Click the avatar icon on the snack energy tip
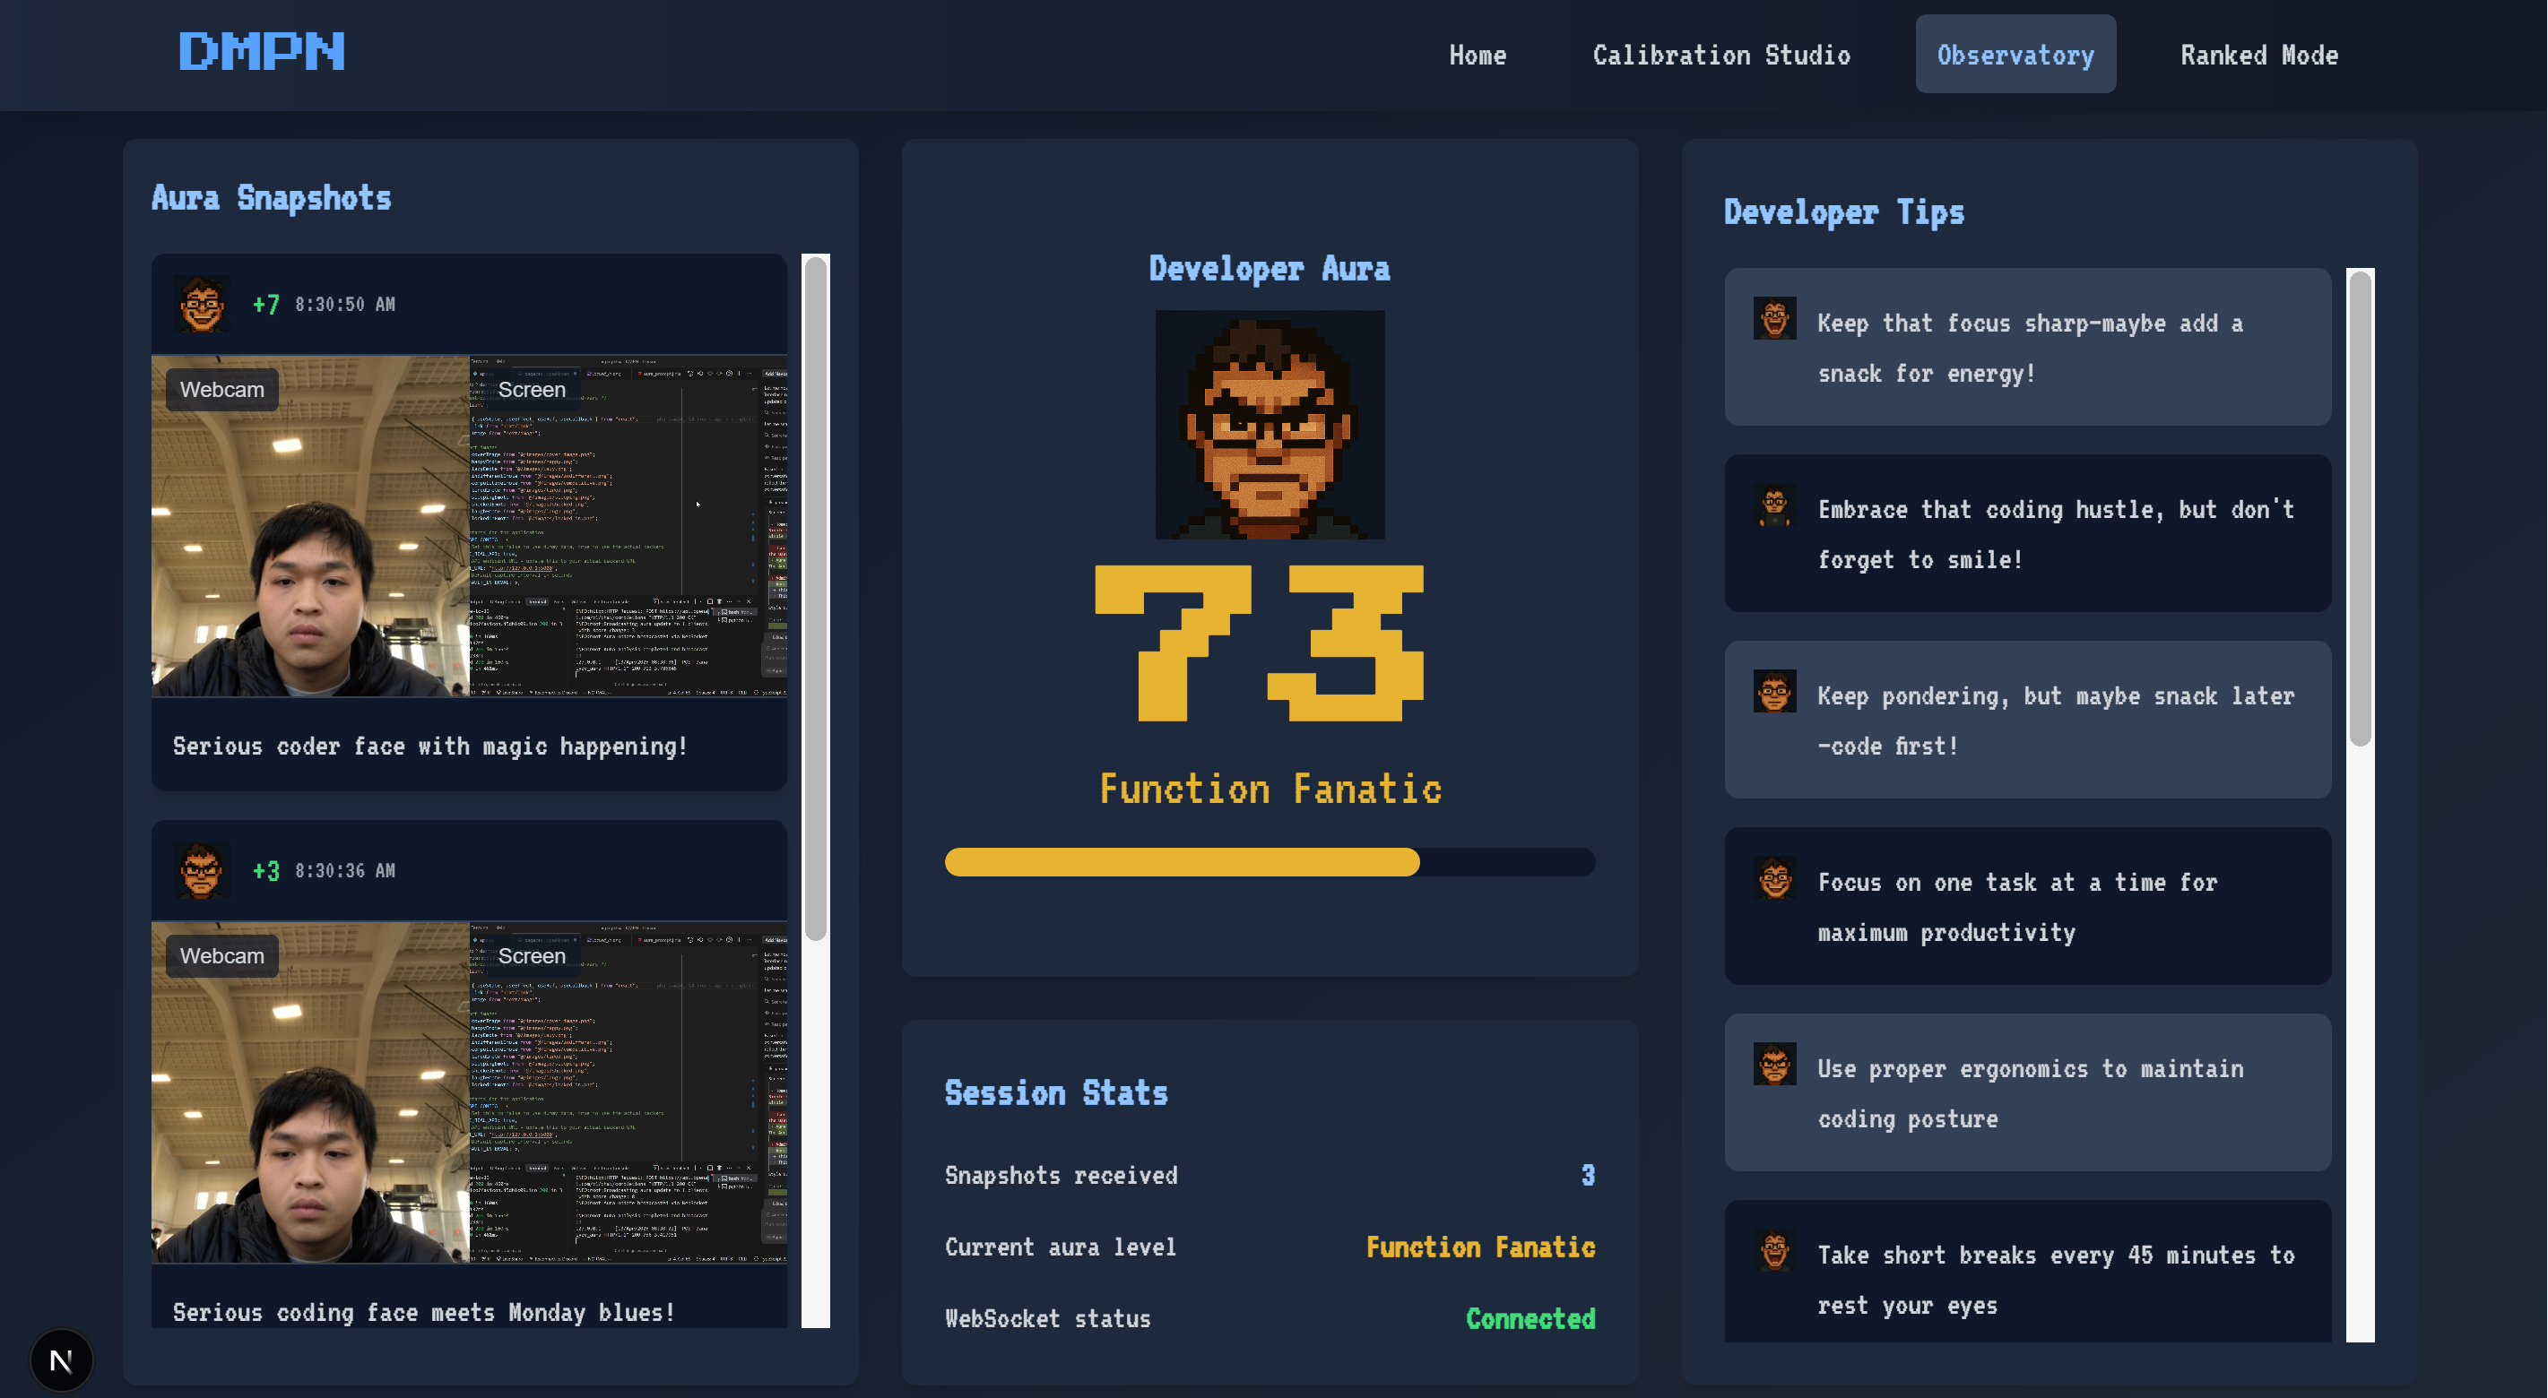This screenshot has height=1398, width=2548. [x=1774, y=319]
